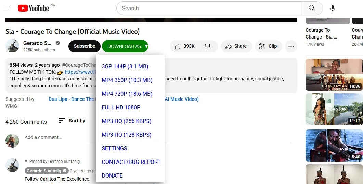Click Add a comment field

(x=158, y=137)
